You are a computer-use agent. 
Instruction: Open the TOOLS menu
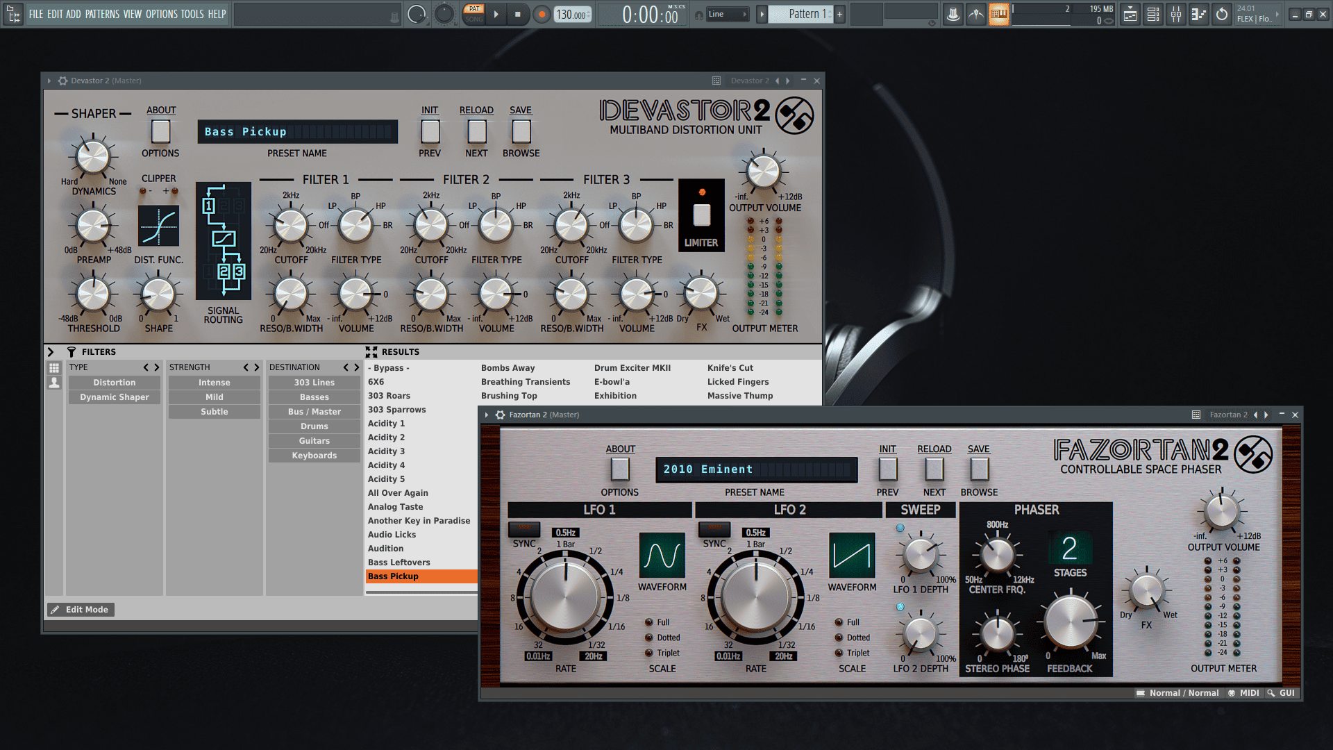(192, 14)
